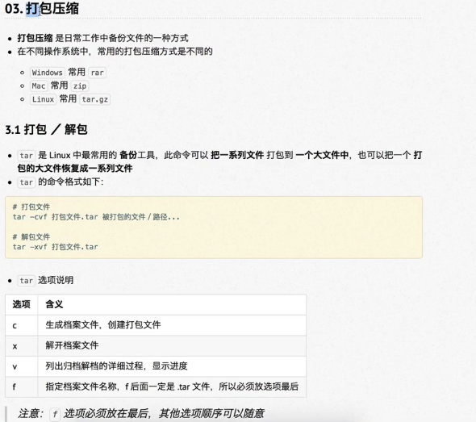Click the code comment '# 打包文件'
The width and height of the screenshot is (476, 422).
[x=31, y=207]
